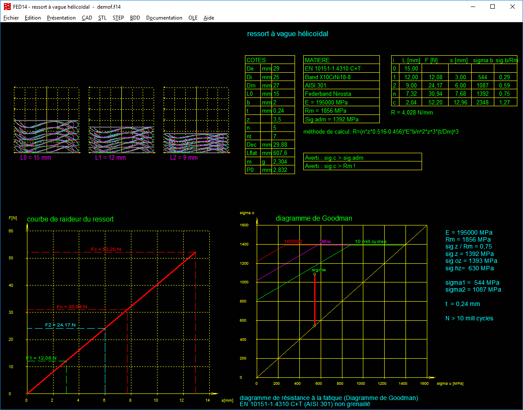Click the L2 = 9 mm spring drawing
Viewport: 523px width, 410px height.
click(x=196, y=142)
